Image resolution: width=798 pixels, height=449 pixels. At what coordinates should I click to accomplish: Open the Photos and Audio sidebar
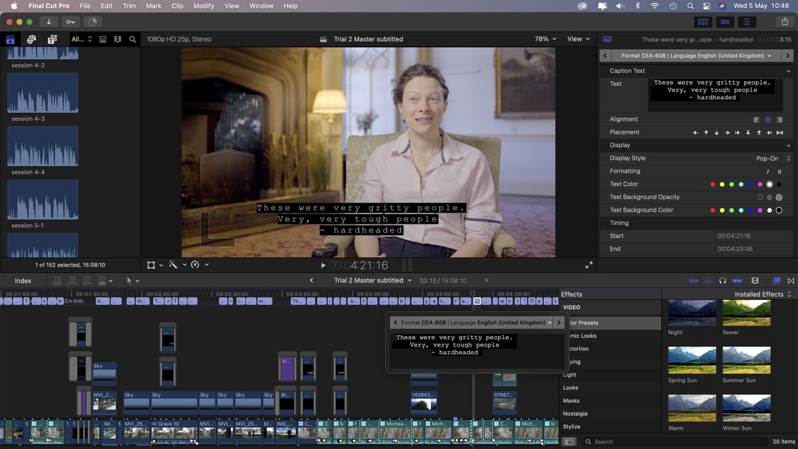click(x=31, y=39)
